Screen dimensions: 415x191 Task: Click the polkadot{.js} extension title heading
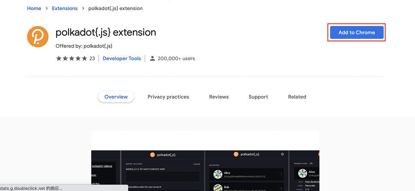coord(106,32)
